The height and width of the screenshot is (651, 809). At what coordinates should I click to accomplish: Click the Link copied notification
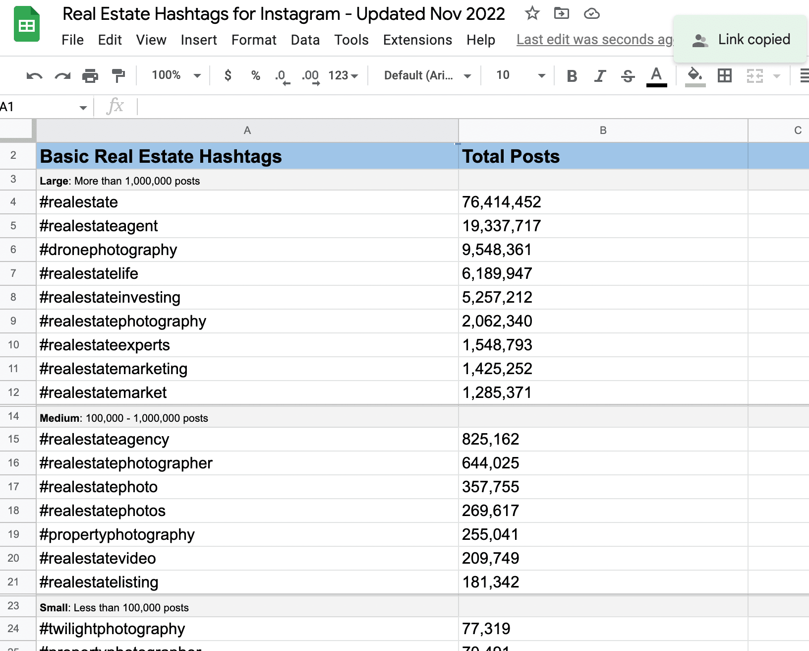pyautogui.click(x=741, y=40)
